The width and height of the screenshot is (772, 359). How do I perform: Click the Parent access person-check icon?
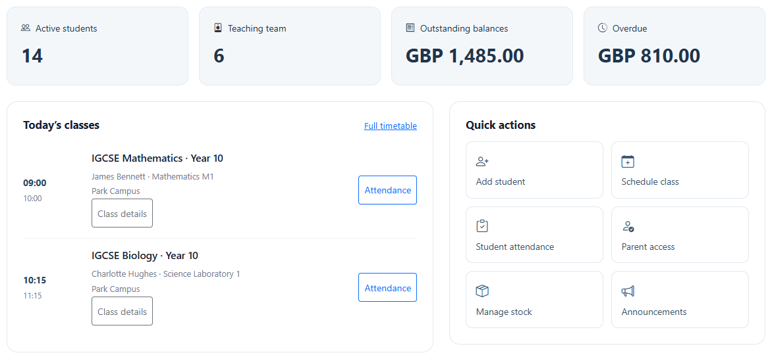pos(628,226)
